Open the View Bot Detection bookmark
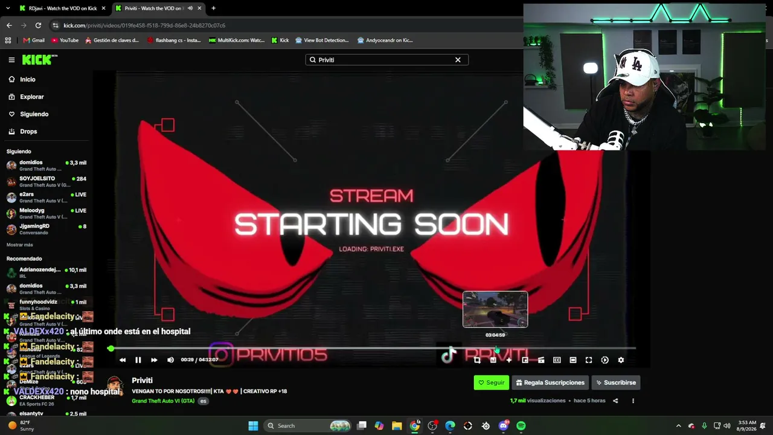 point(322,40)
